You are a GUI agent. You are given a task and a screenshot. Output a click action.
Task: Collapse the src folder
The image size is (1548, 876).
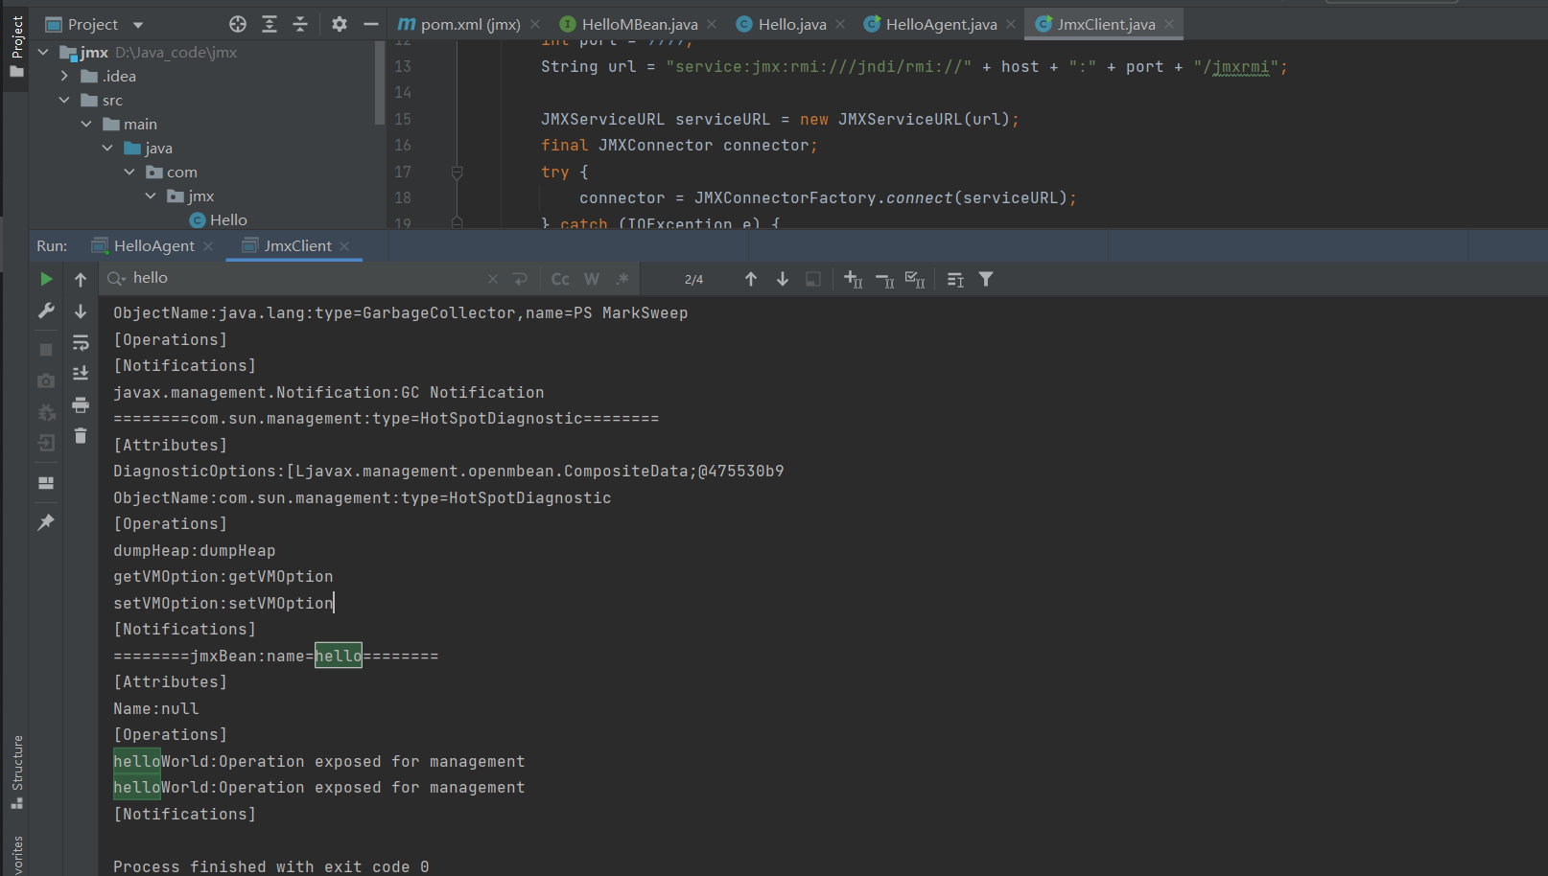pos(64,100)
